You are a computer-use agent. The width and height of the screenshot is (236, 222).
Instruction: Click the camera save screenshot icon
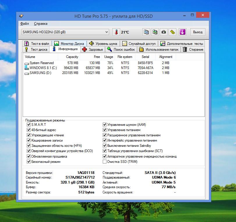coord(164,32)
